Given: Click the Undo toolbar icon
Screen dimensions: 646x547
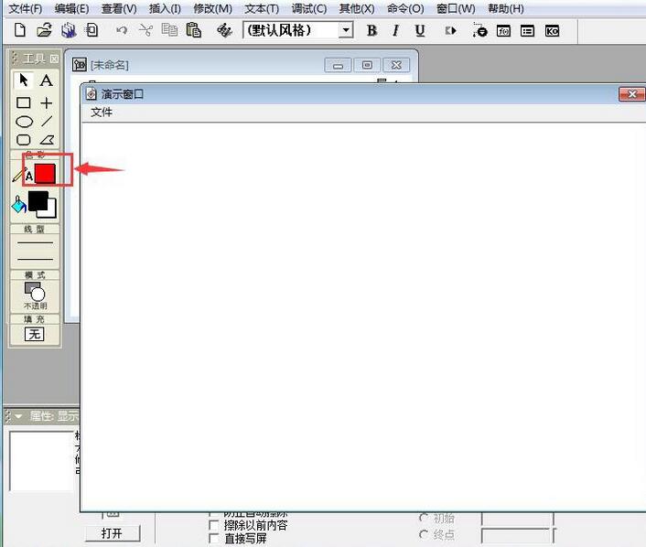Looking at the screenshot, I should (122, 30).
